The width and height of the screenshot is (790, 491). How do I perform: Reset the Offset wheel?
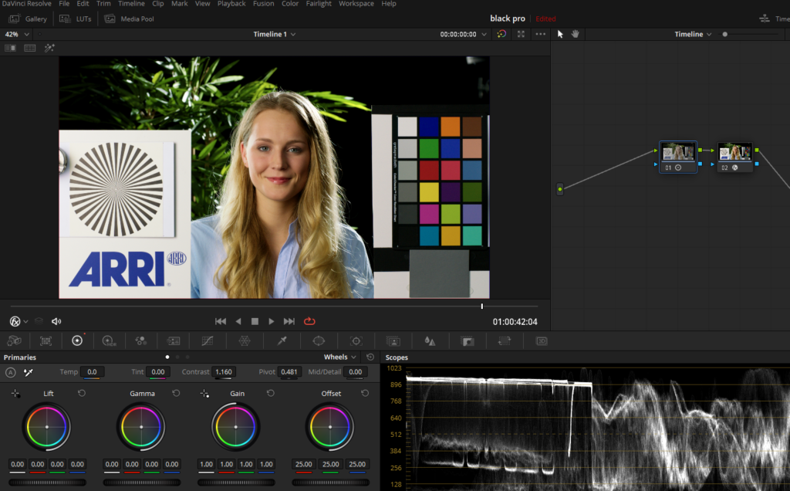coord(365,393)
